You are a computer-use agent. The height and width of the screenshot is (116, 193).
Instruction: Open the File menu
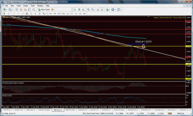click(x=6, y=6)
